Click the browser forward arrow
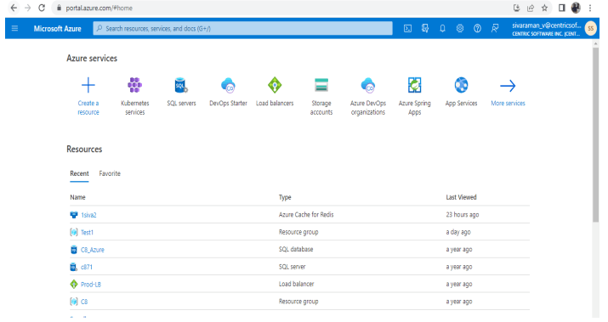 [27, 8]
